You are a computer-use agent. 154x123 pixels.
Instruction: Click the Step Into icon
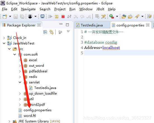click(76, 16)
